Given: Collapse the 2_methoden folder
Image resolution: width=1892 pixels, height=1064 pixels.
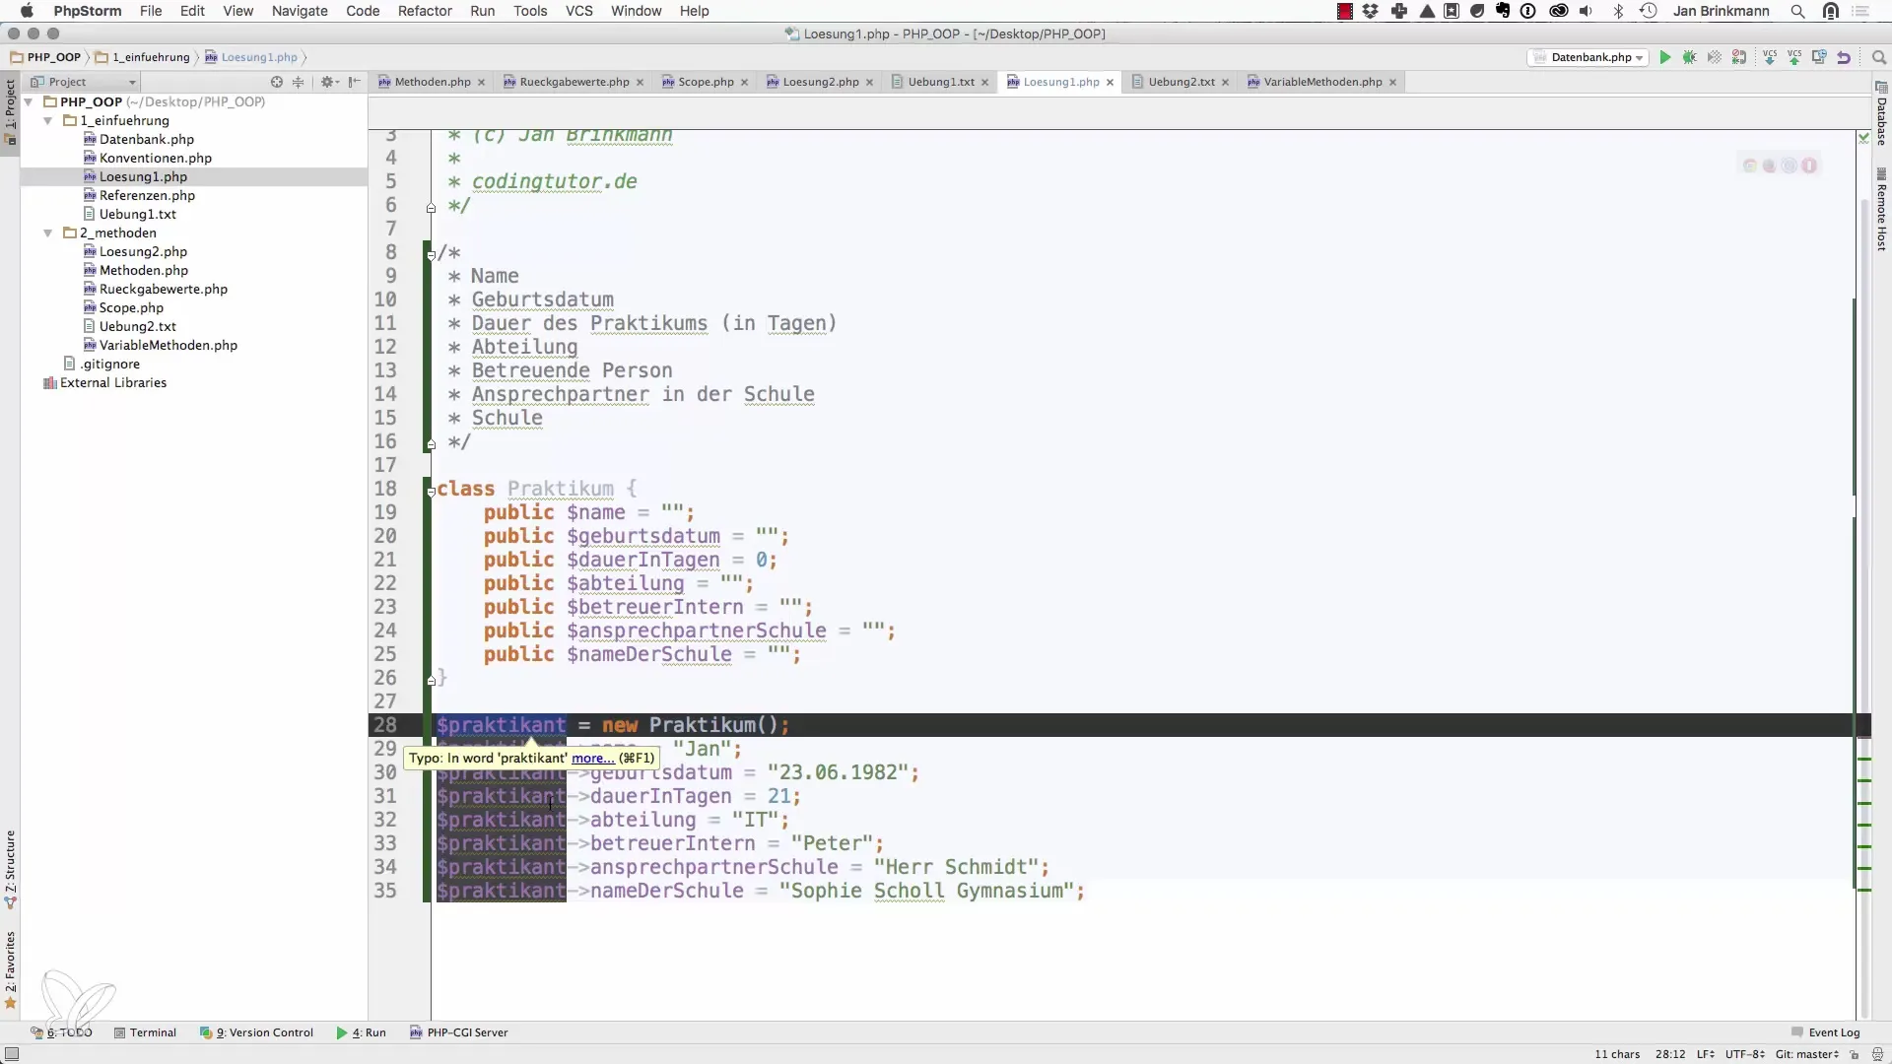Looking at the screenshot, I should (x=47, y=233).
